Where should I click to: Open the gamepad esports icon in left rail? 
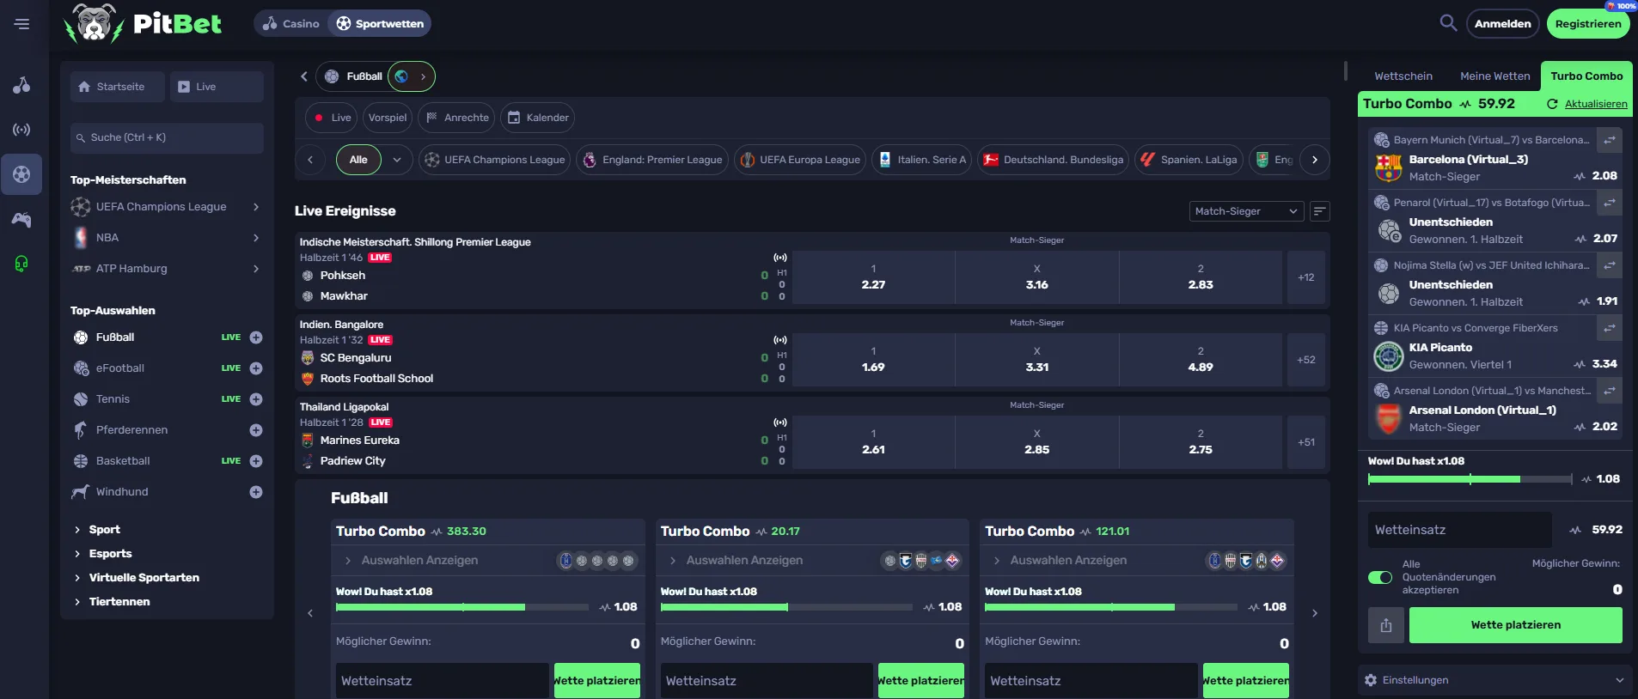pyautogui.click(x=21, y=220)
